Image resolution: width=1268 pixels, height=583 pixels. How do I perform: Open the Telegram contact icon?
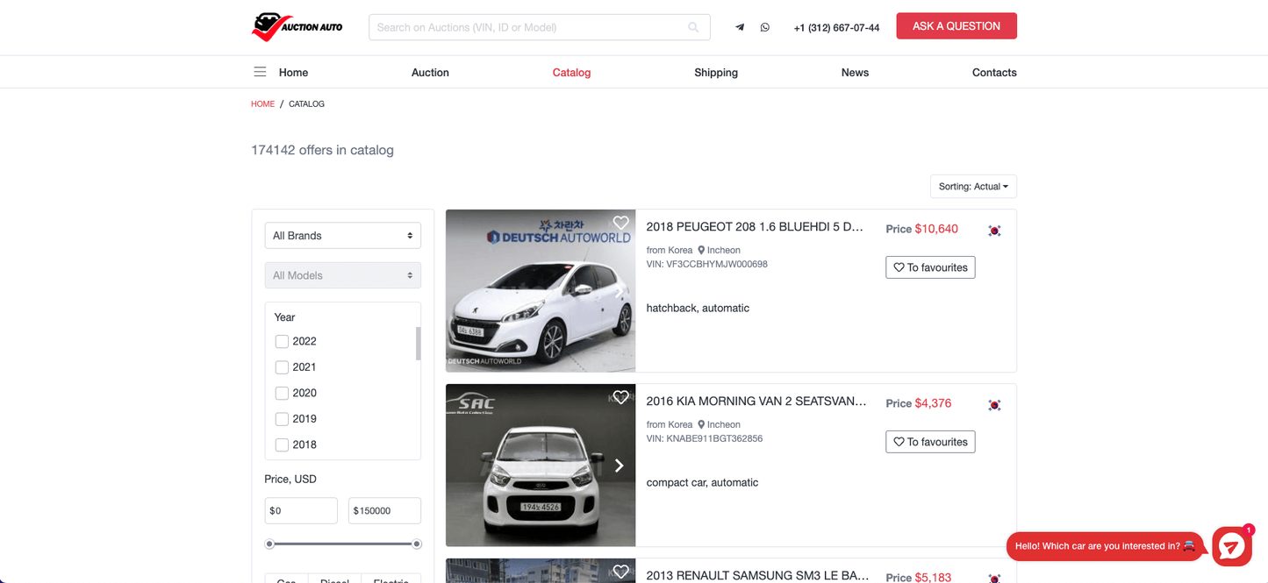tap(740, 27)
